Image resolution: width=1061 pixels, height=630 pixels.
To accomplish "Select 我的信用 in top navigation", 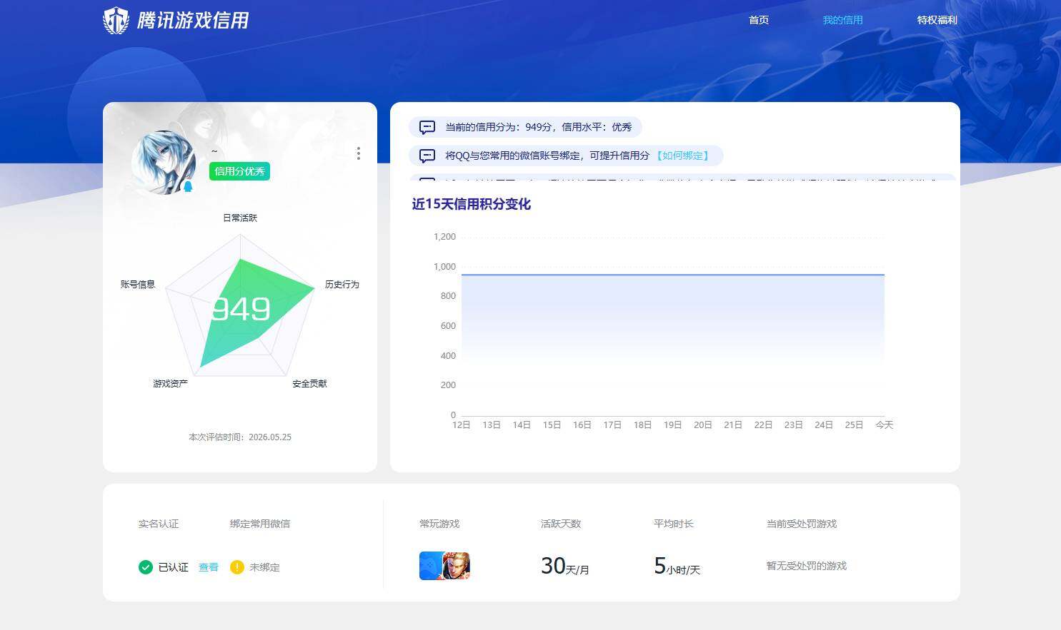I will pos(842,20).
